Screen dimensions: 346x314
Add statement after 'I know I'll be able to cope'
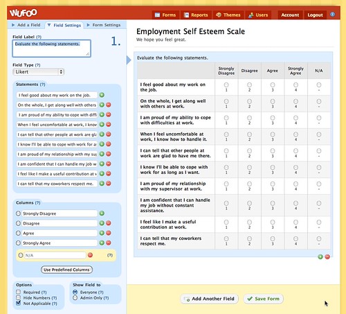click(102, 144)
